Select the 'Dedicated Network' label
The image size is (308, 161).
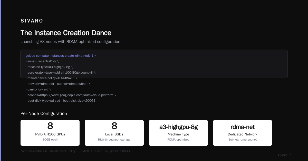tap(243, 134)
